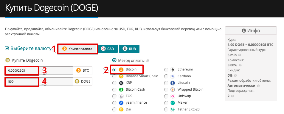
Task: Select Bitcoin payment method radio
Action: coord(114,70)
